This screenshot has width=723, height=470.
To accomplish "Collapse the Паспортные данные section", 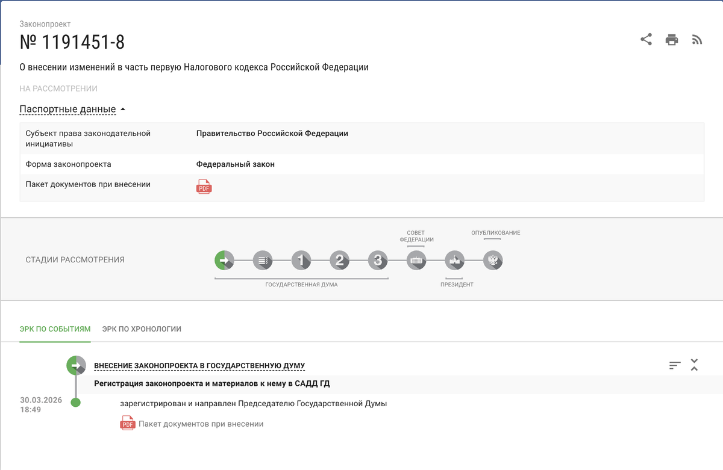I will click(x=69, y=109).
